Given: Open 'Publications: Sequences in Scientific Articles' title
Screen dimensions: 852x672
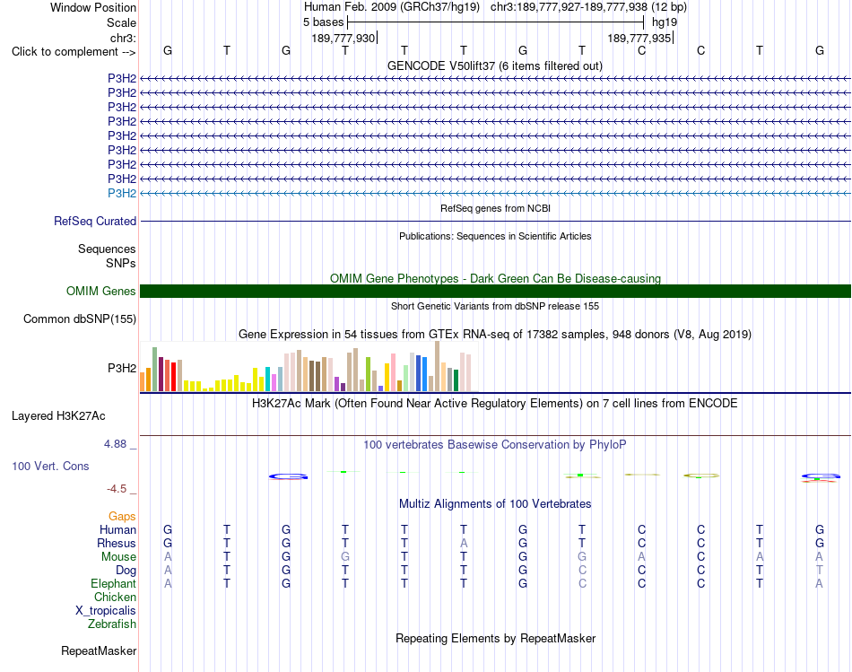Looking at the screenshot, I should (x=495, y=236).
